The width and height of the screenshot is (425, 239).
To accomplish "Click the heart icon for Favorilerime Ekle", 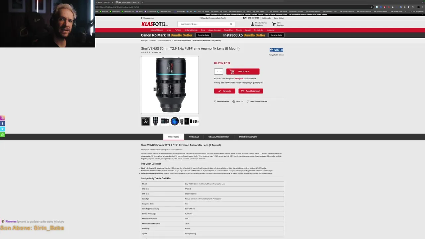I will 215,102.
